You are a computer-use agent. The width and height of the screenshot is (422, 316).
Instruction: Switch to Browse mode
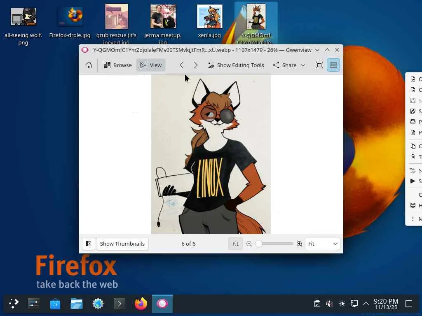click(x=117, y=65)
